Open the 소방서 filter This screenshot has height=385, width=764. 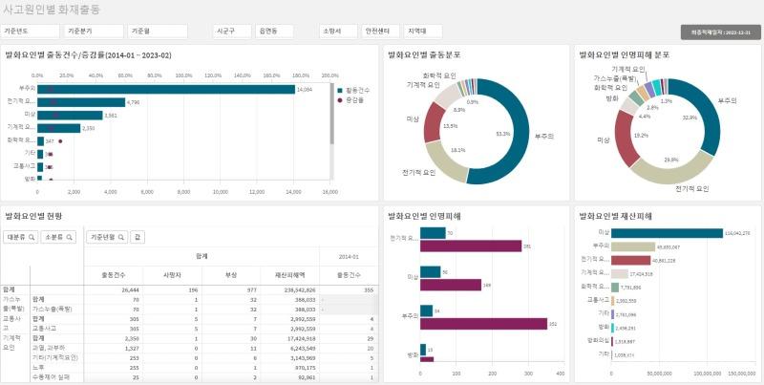click(338, 32)
